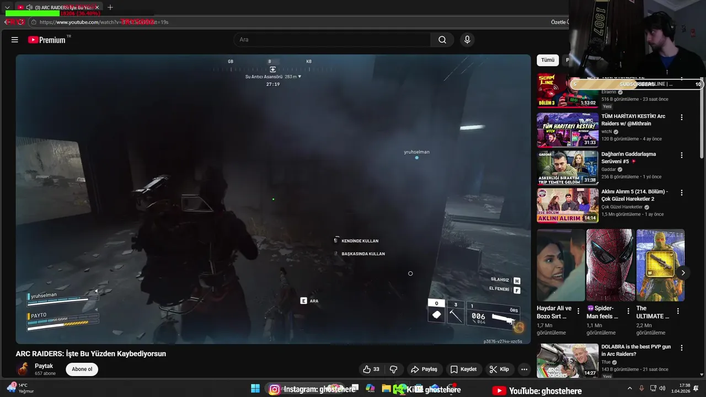Viewport: 706px width, 397px height.
Task: Open Dağhan'ın Gaddarlaşma Serüveni #5 title
Action: coord(629,158)
